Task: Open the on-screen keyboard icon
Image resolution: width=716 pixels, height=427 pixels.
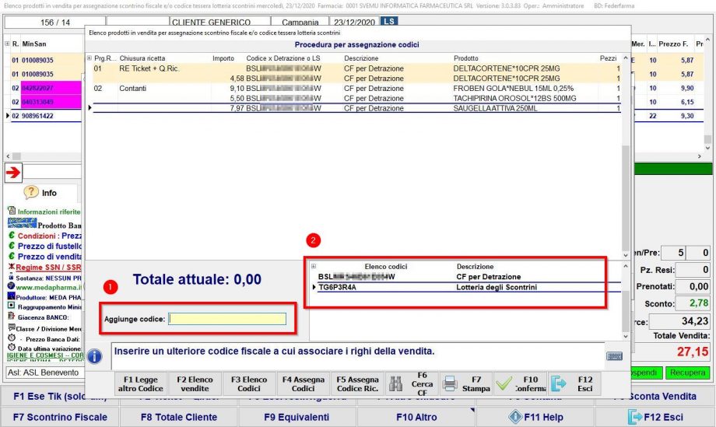Action: [614, 355]
